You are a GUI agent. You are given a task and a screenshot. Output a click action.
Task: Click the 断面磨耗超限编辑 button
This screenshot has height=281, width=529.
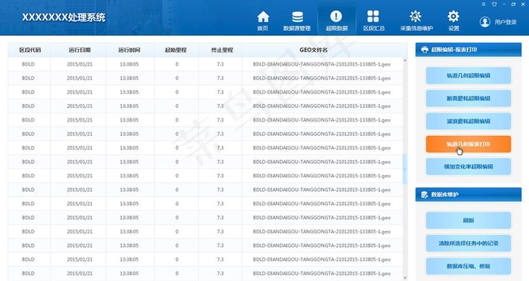(x=469, y=98)
